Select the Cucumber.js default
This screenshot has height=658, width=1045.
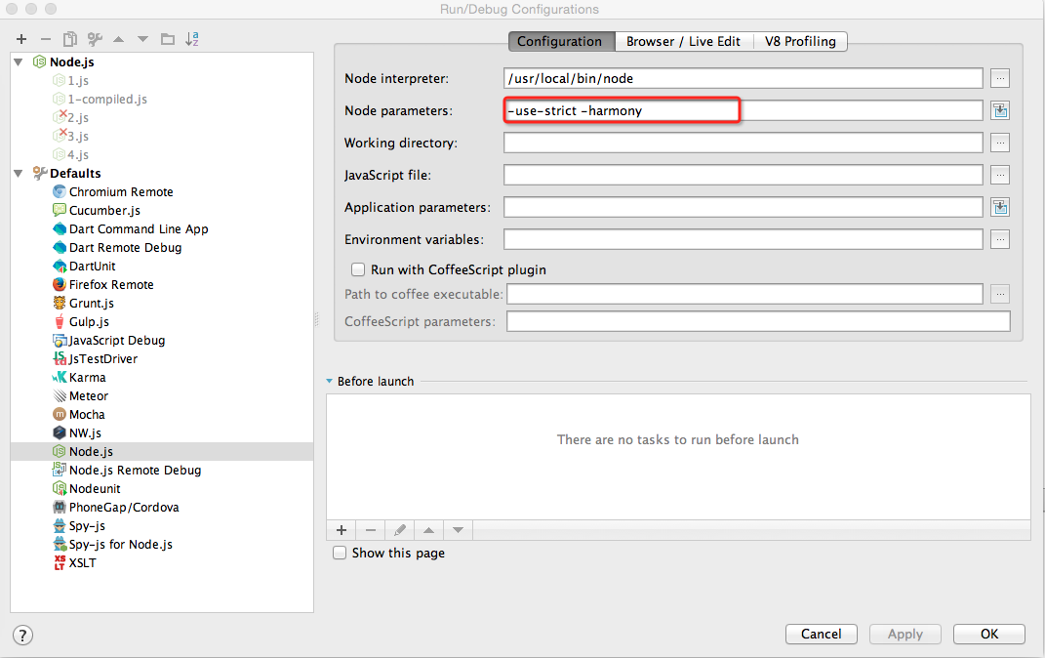click(104, 211)
